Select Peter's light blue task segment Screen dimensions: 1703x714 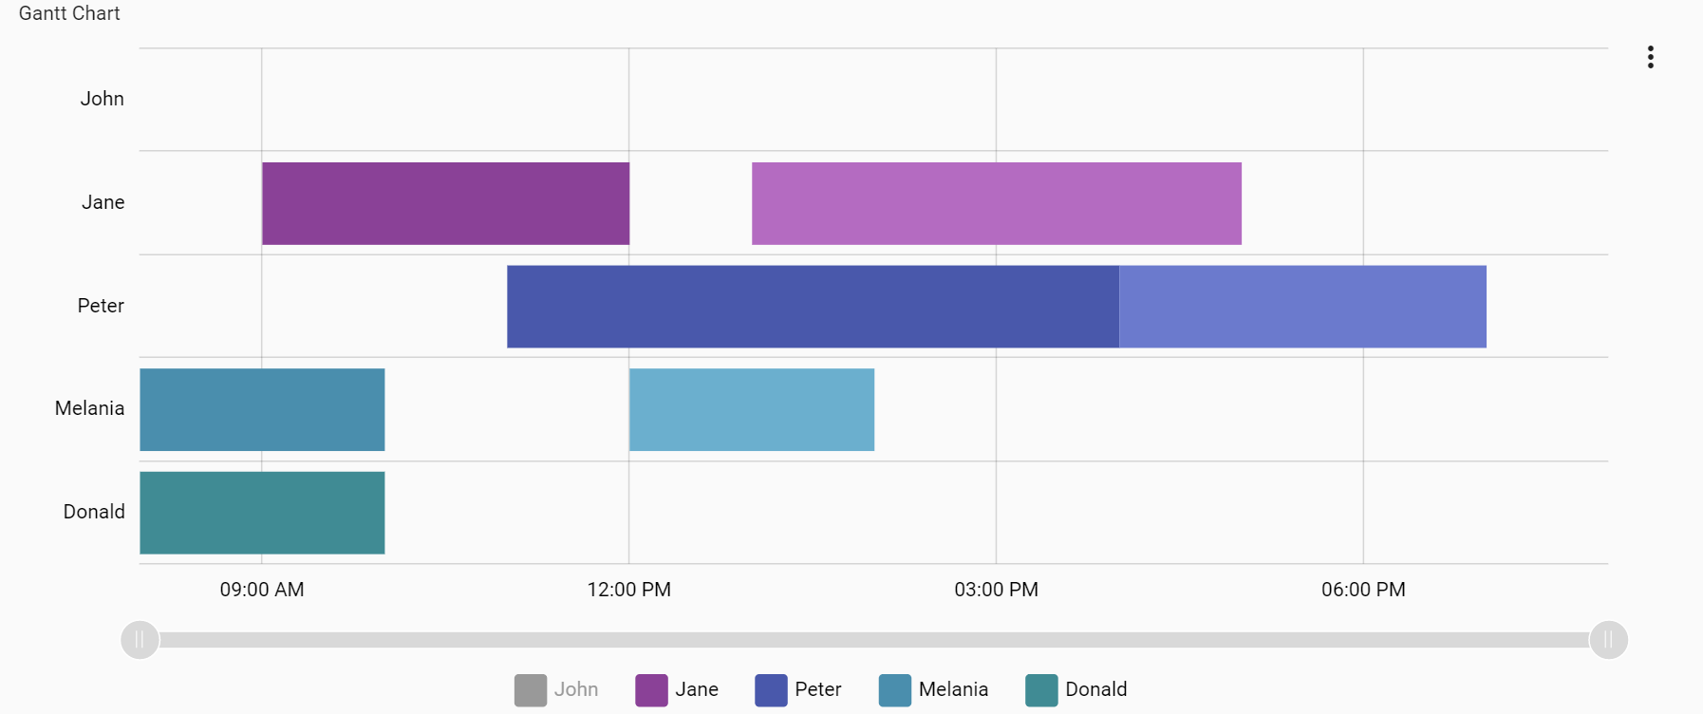1301,306
